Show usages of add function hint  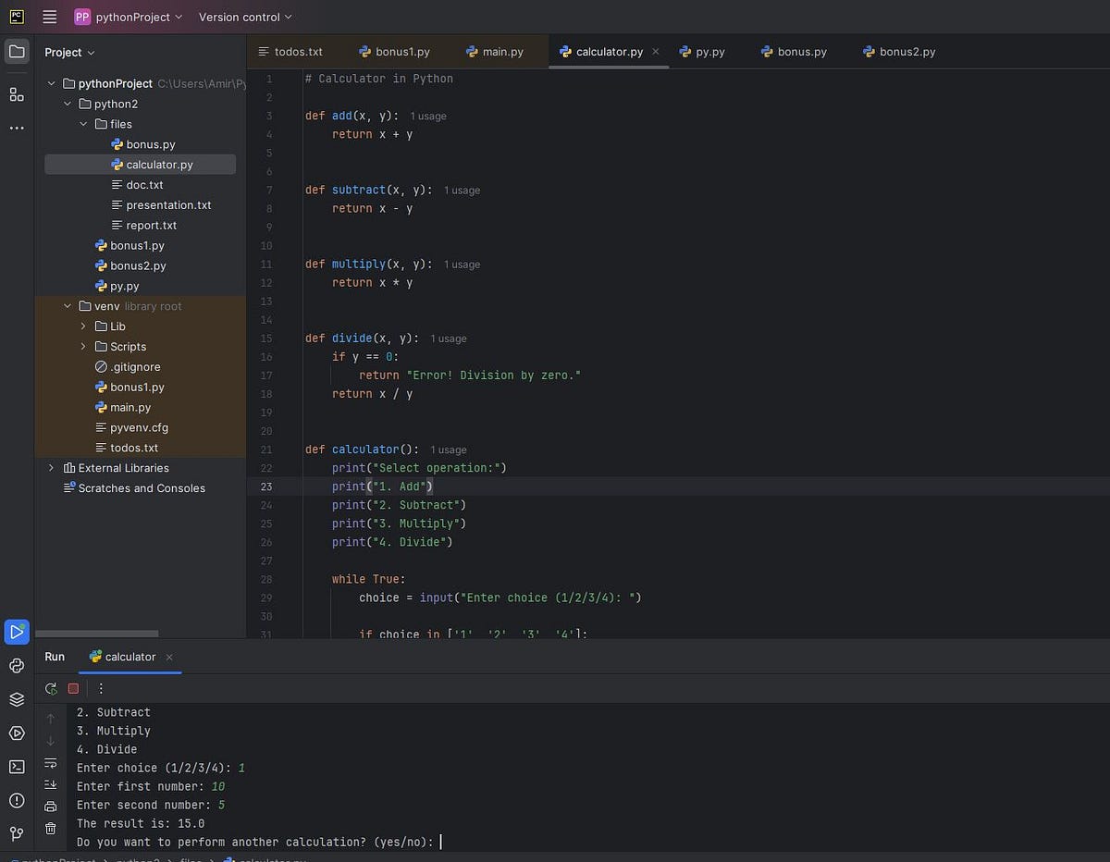point(428,117)
